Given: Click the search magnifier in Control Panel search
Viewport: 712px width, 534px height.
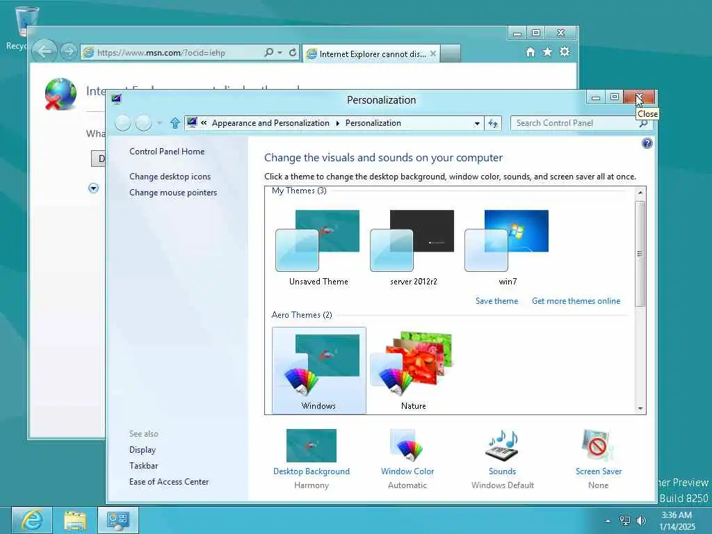Looking at the screenshot, I should tap(643, 123).
